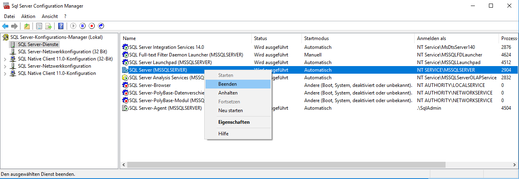Open Eigenschaften from the context menu
This screenshot has height=179, width=519.
pos(238,122)
